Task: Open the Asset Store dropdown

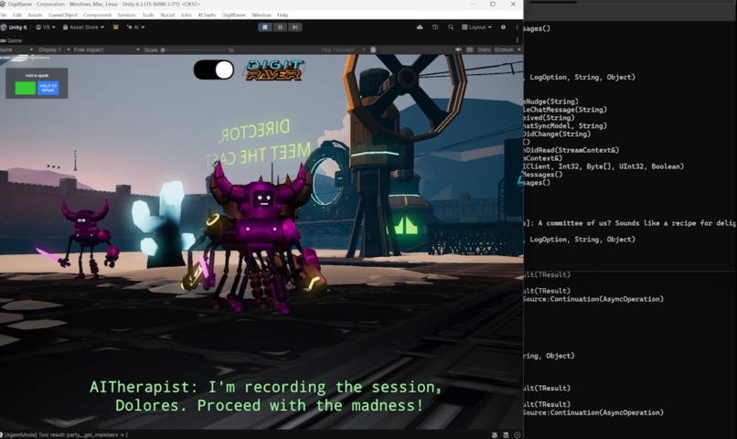Action: (x=83, y=27)
